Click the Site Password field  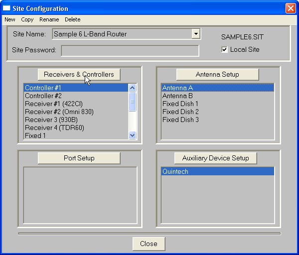(x=130, y=51)
